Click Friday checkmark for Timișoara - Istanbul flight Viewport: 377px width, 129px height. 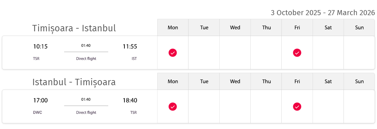pos(297,53)
